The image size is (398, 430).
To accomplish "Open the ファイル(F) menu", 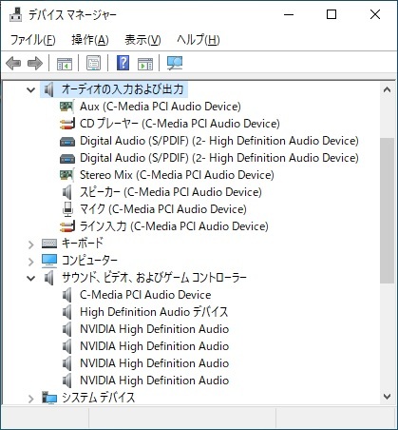I will [x=33, y=40].
